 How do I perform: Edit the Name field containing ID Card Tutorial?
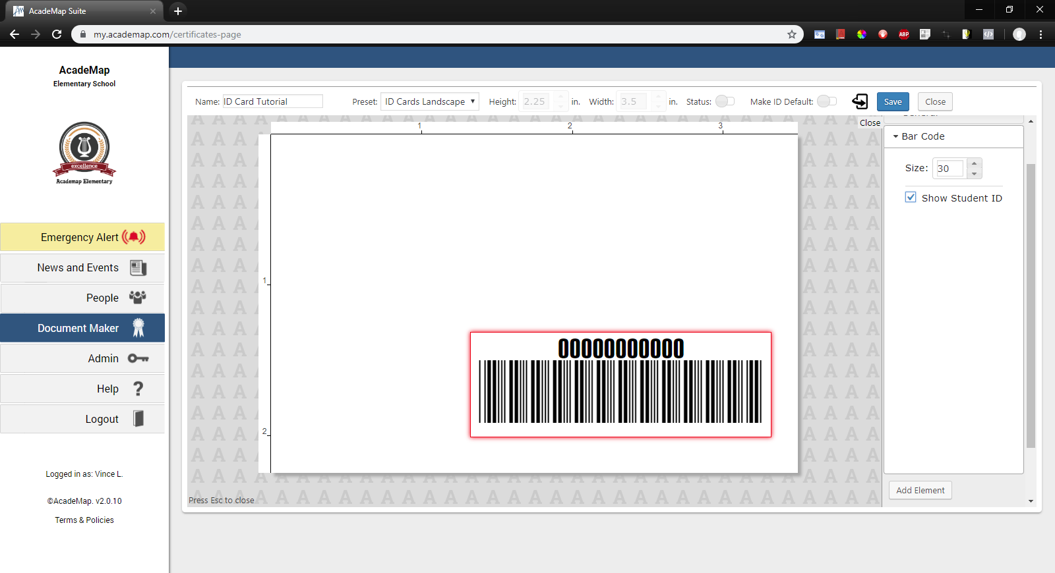pos(273,101)
